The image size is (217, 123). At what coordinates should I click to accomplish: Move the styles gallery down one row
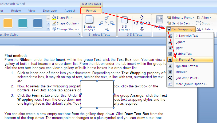48,23
